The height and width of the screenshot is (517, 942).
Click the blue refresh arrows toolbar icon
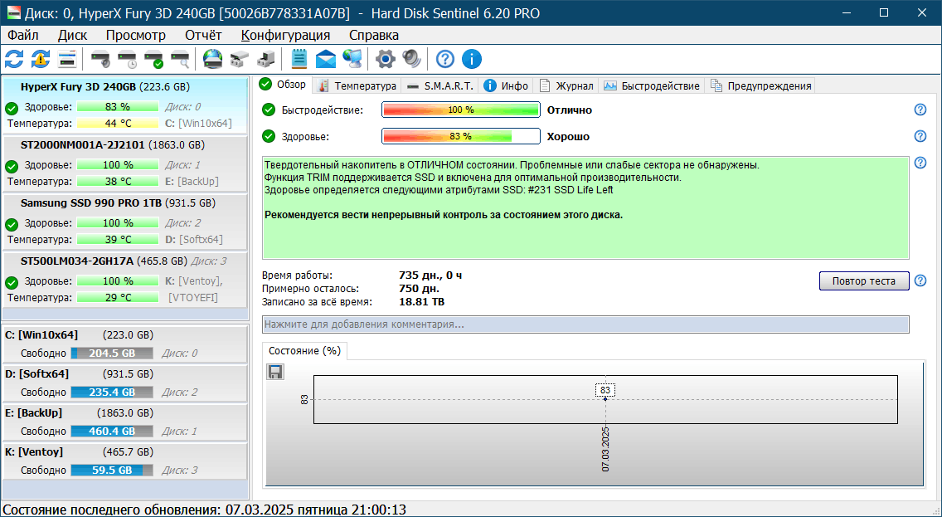14,59
